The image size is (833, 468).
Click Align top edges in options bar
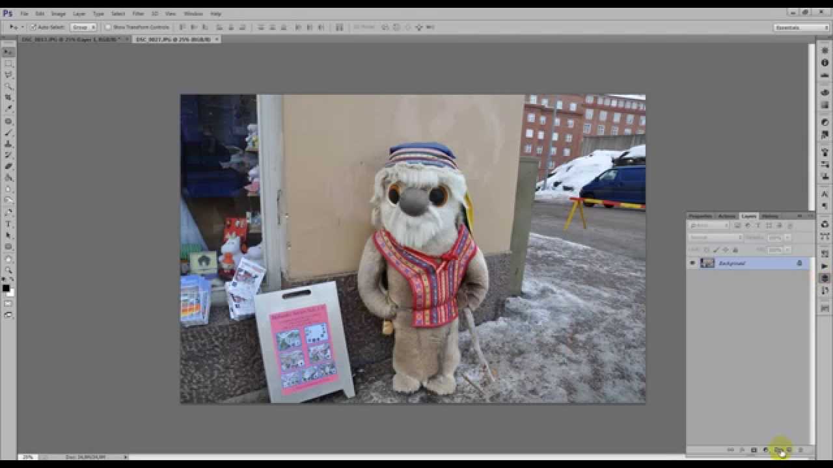point(182,27)
